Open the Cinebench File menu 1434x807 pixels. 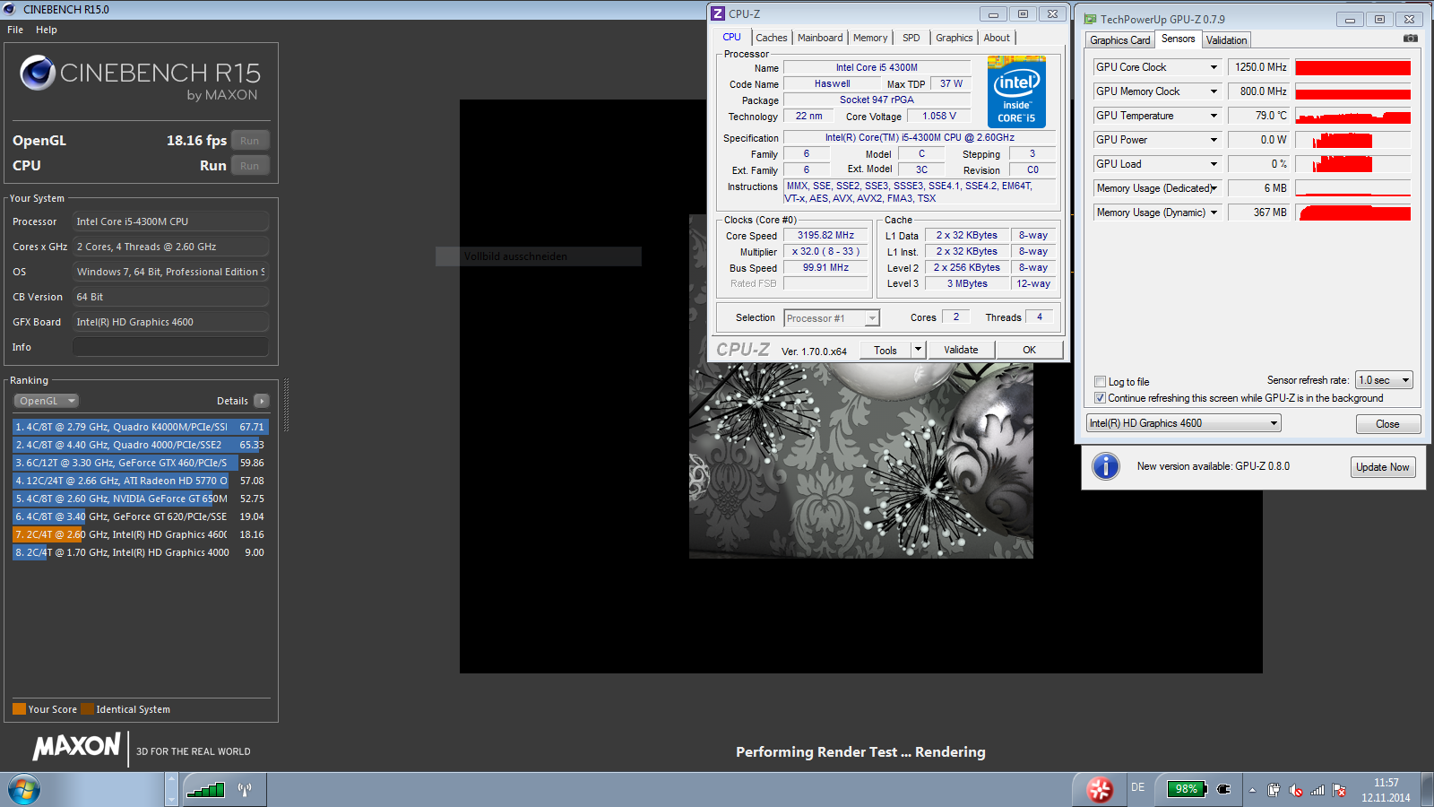pos(15,30)
